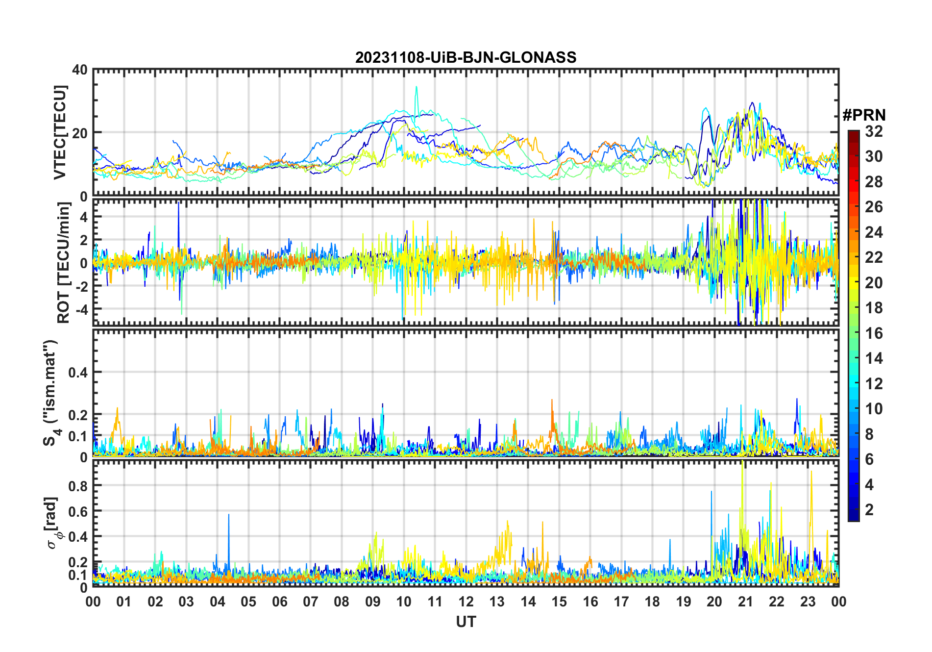
Task: Select colorbar tick label 28
Action: coord(874,182)
